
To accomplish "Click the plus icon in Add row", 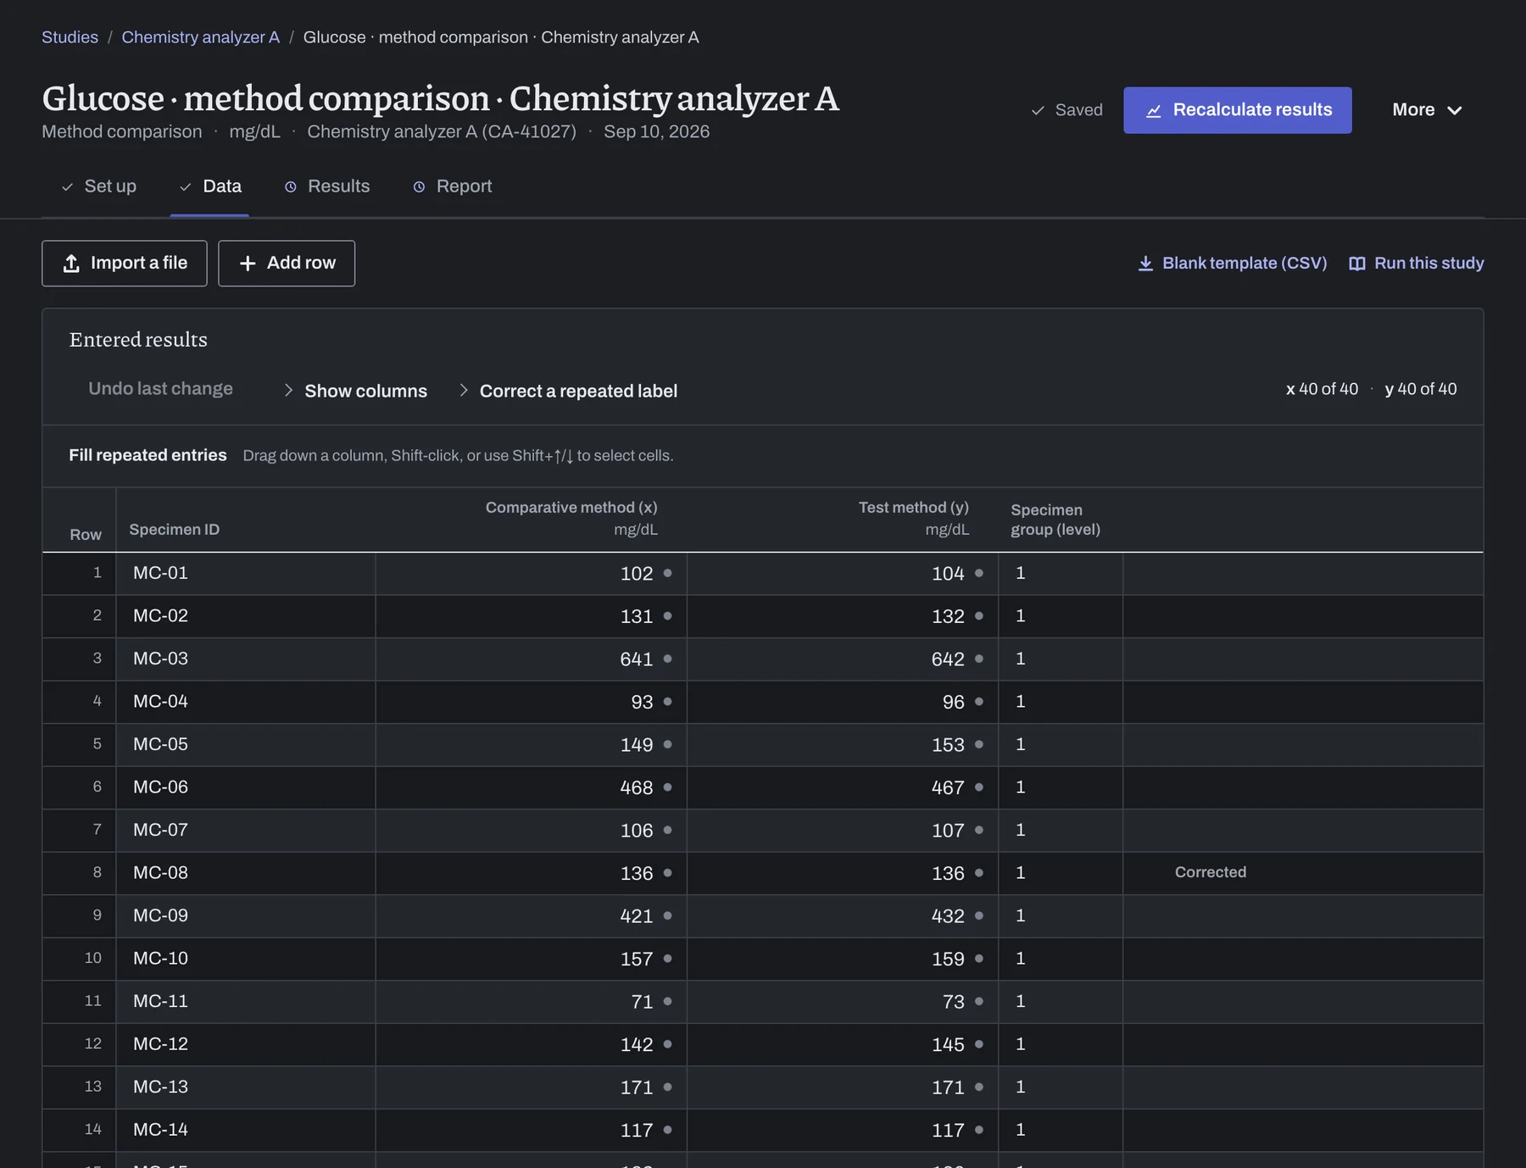I will pos(248,264).
